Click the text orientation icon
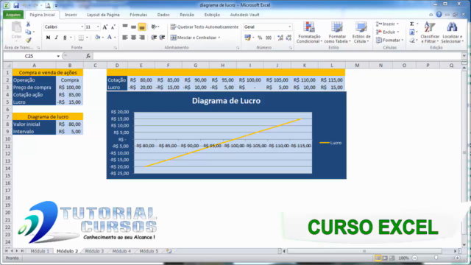The width and height of the screenshot is (471, 265). (x=154, y=26)
